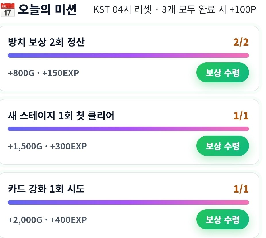Click the KST 04시 리셋 notice text
This screenshot has height=238, width=266.
point(122,9)
